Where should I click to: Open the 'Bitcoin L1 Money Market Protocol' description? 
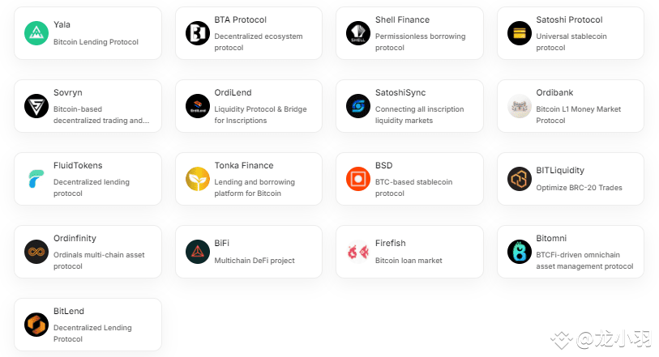[578, 114]
